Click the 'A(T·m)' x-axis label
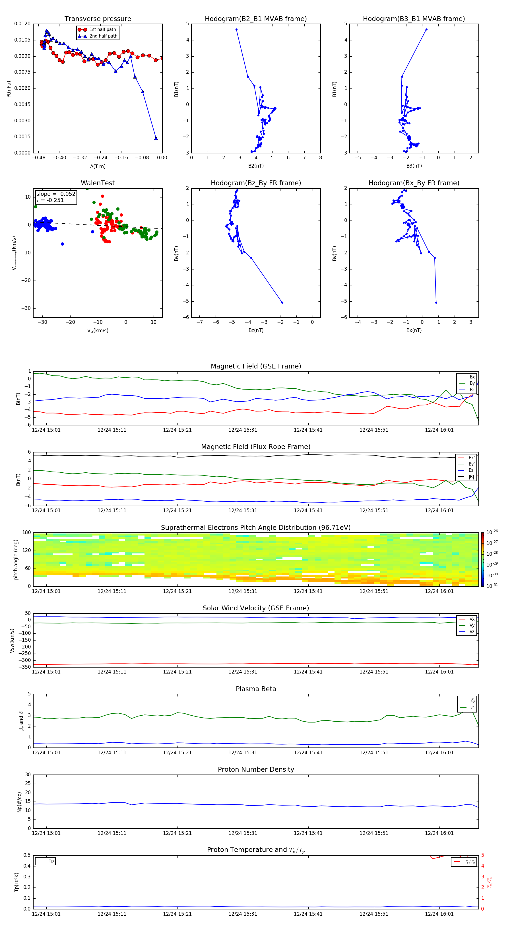 click(x=98, y=166)
